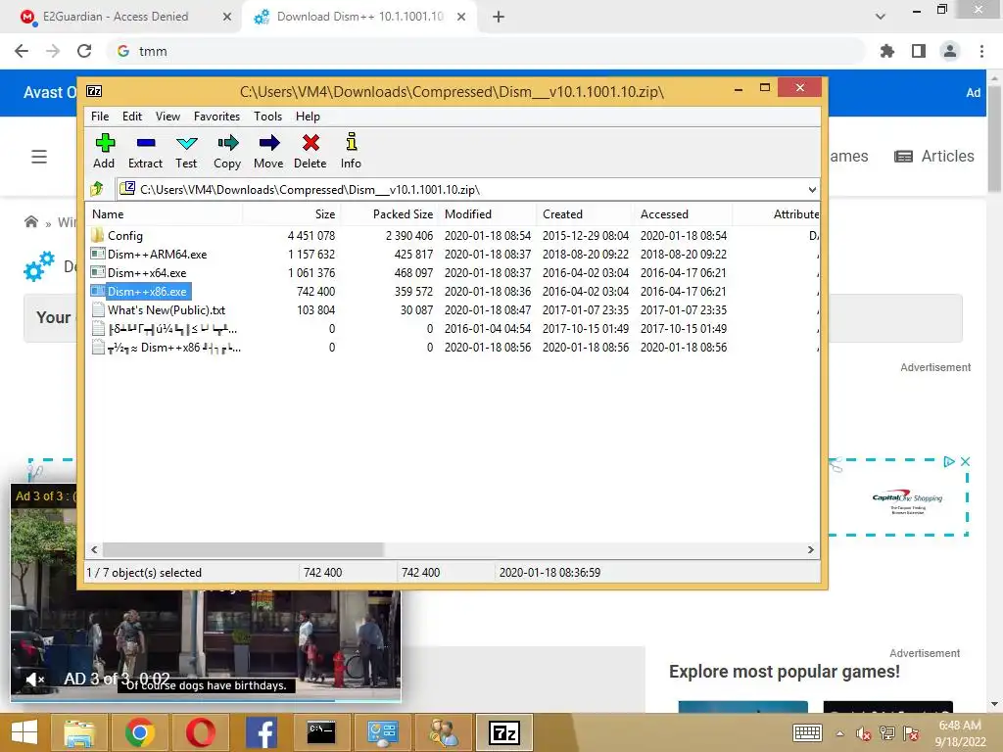Reload the page in Chrome
This screenshot has width=1003, height=752.
coord(84,51)
